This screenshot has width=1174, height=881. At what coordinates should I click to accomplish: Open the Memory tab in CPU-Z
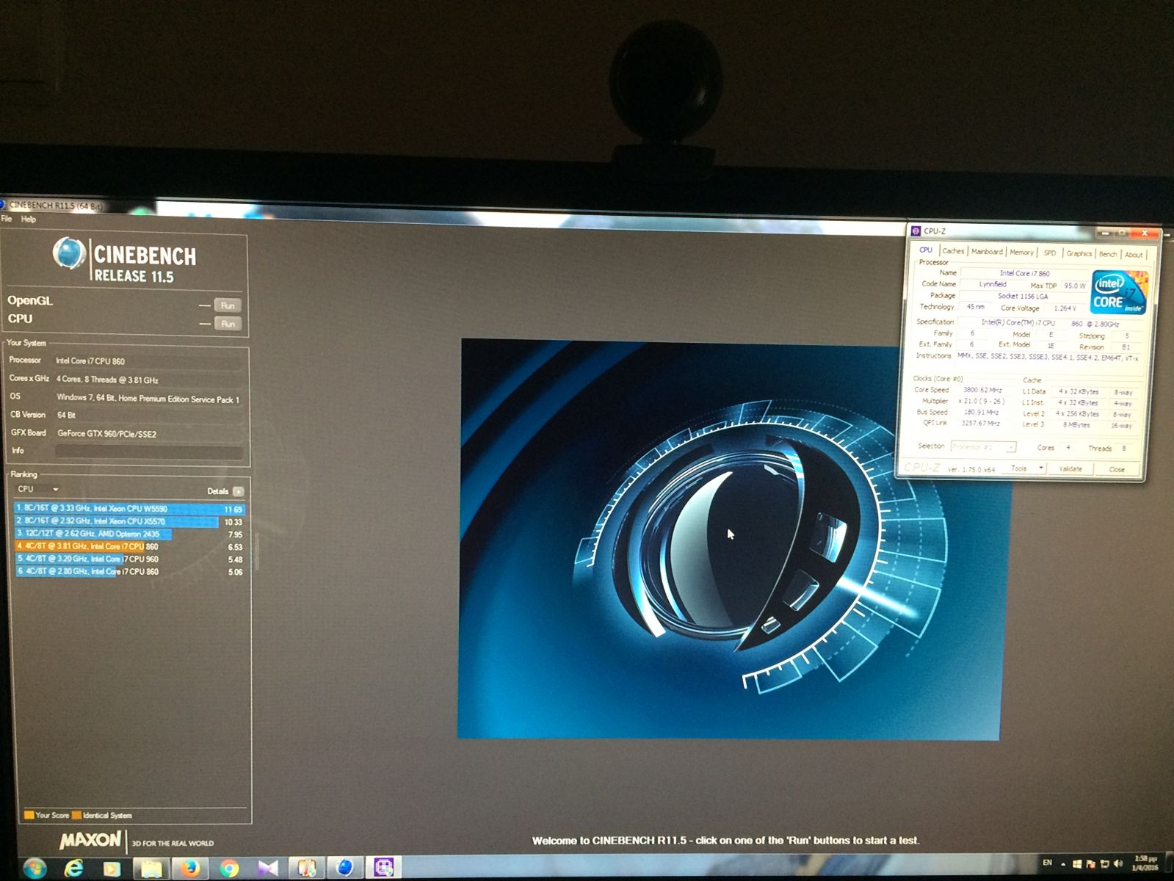(x=1021, y=253)
